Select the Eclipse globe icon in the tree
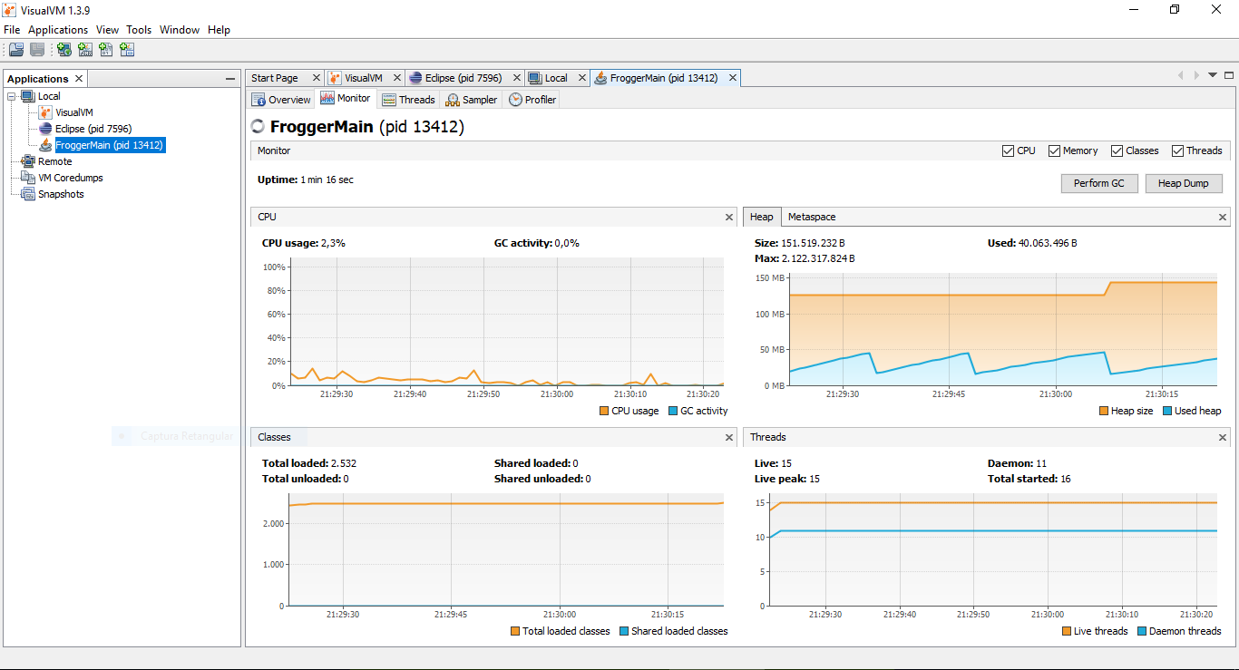Viewport: 1239px width, 670px height. pos(45,129)
